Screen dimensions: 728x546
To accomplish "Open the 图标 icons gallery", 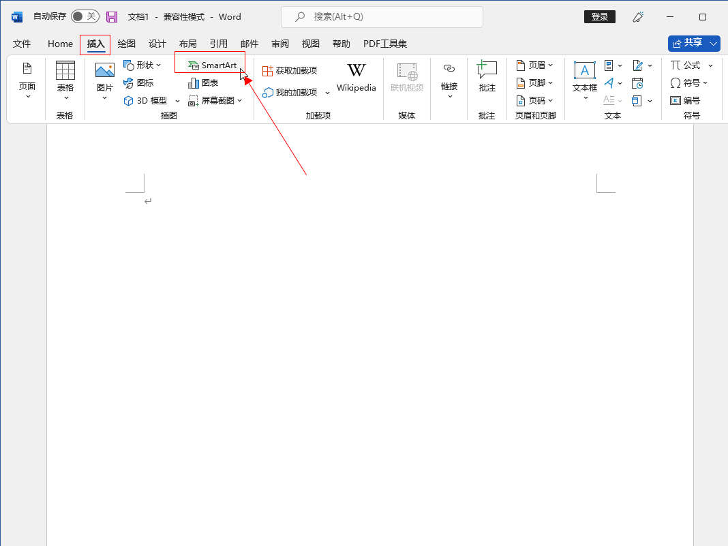I will pos(138,83).
